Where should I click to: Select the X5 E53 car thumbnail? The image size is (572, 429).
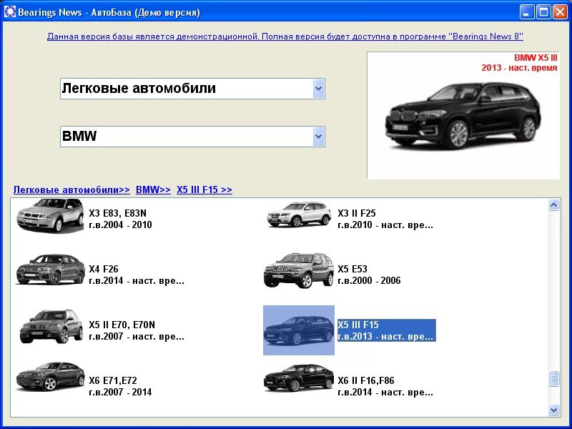pyautogui.click(x=298, y=270)
